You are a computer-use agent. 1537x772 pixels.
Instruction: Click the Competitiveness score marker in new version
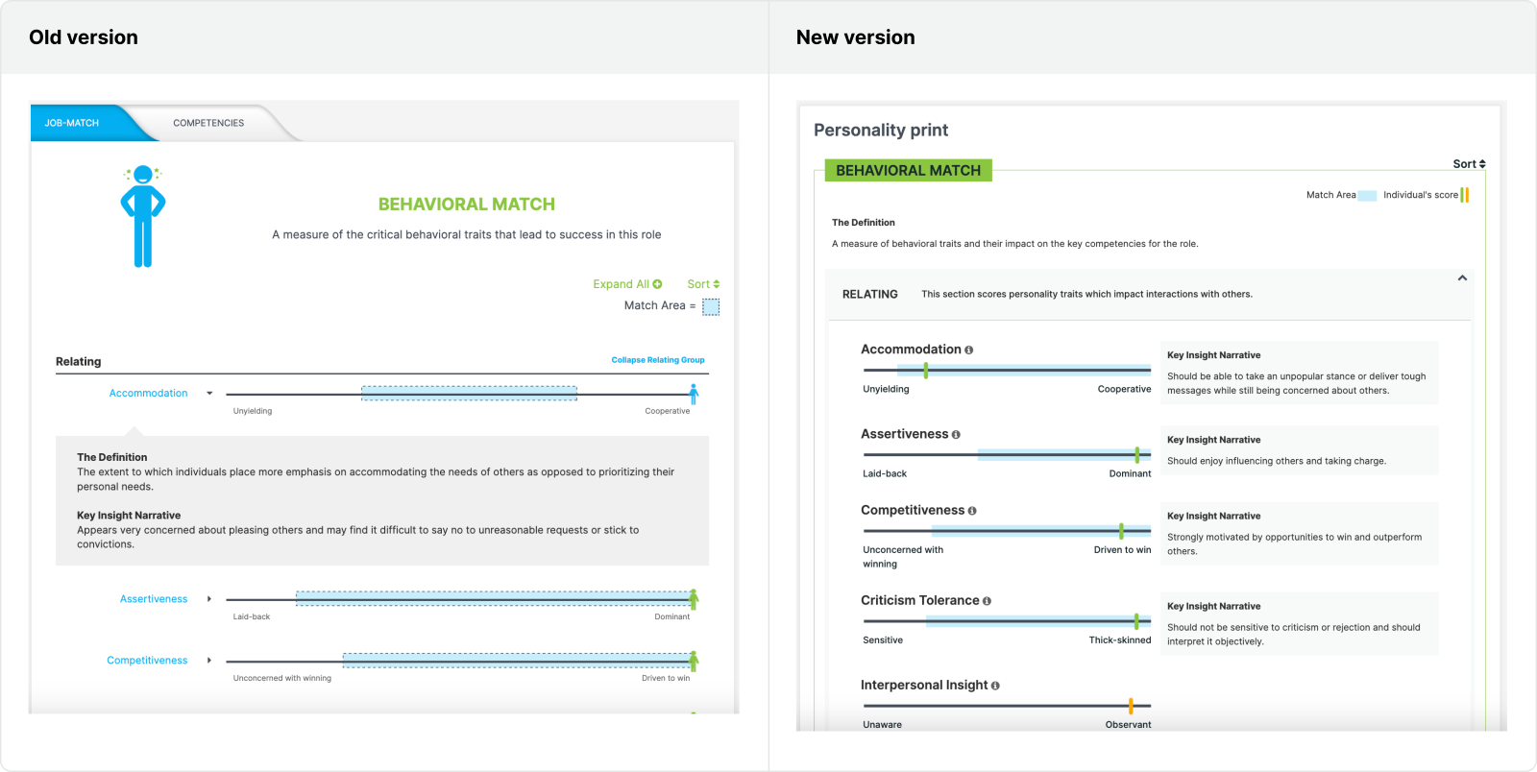click(x=1121, y=530)
